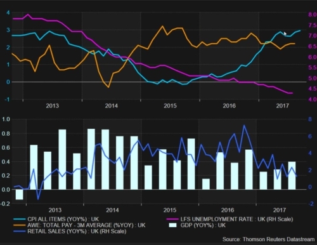Click the white GDP legend box

pos(173,225)
